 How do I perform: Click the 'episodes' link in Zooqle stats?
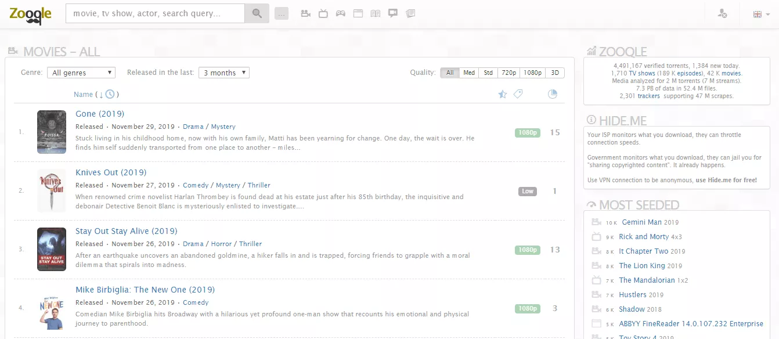click(690, 74)
